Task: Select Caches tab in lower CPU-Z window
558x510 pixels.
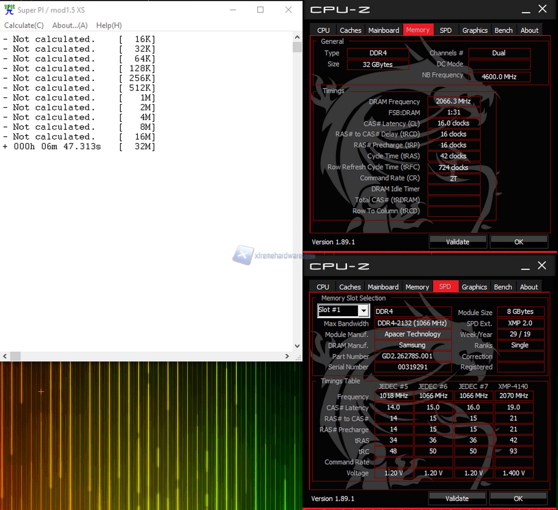Action: (x=350, y=287)
